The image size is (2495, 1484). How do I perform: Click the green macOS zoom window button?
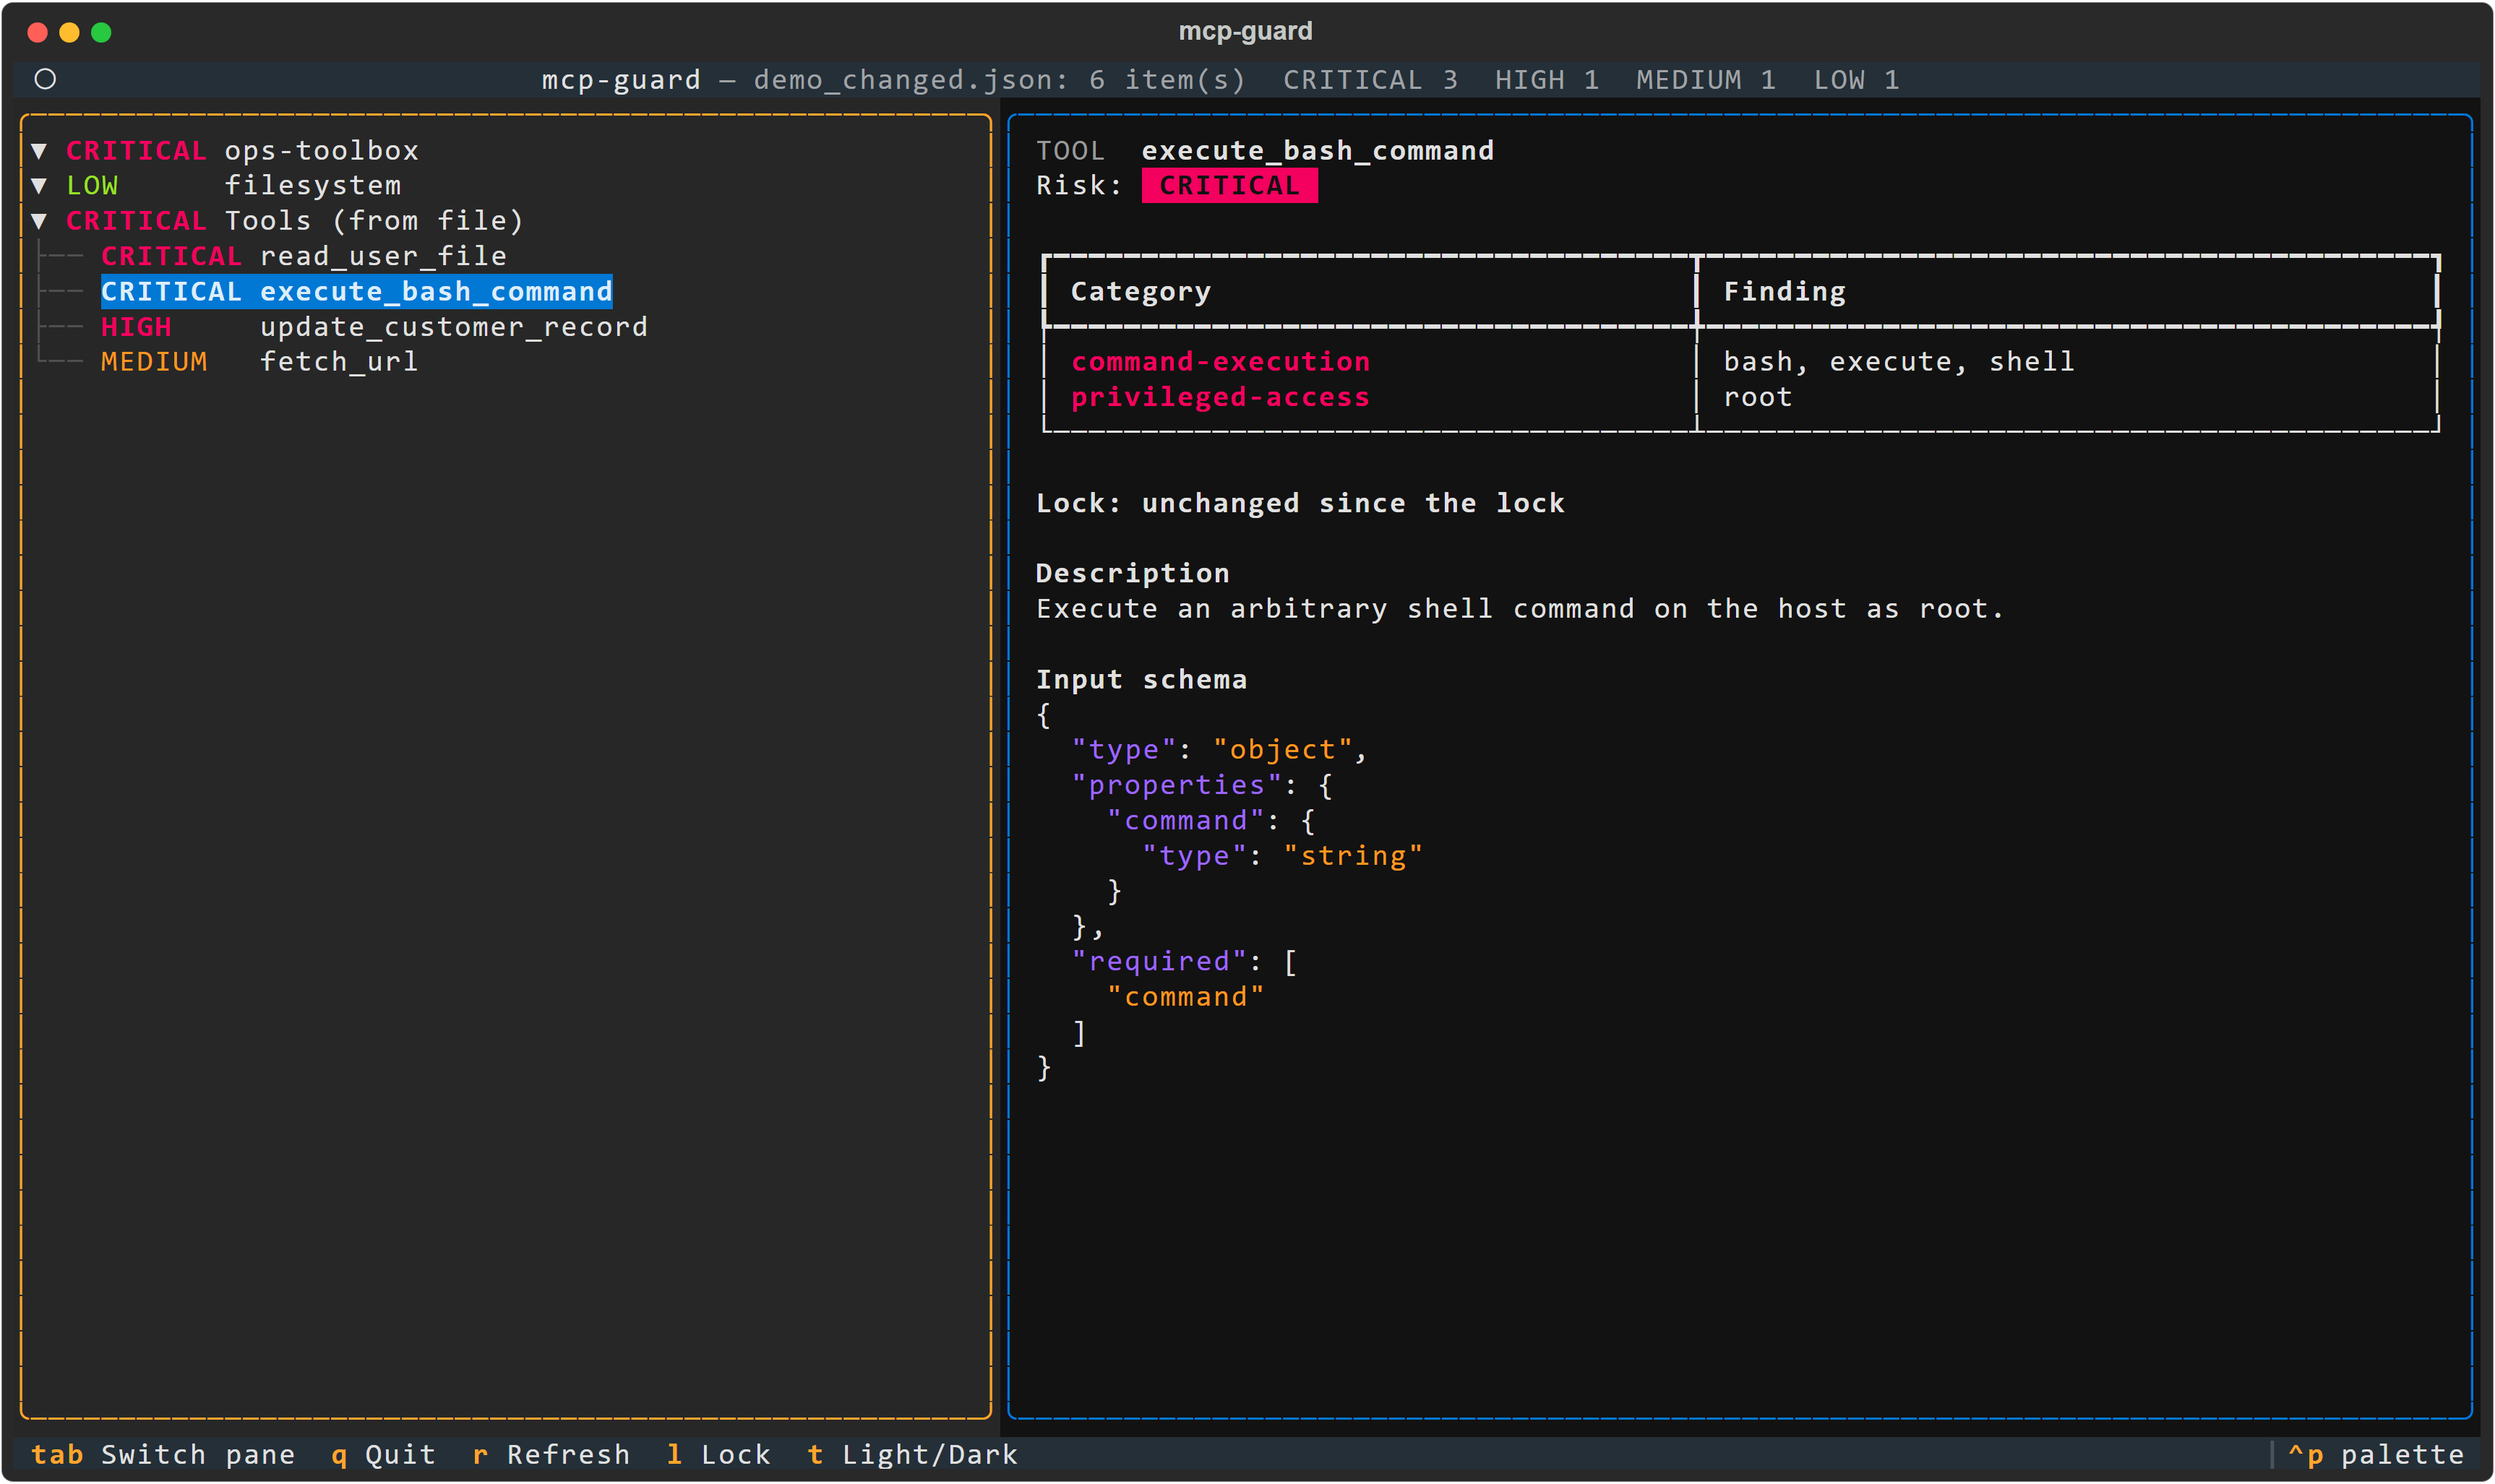point(101,32)
